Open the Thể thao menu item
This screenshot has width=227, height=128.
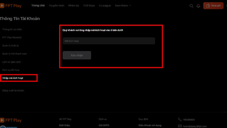(89, 5)
